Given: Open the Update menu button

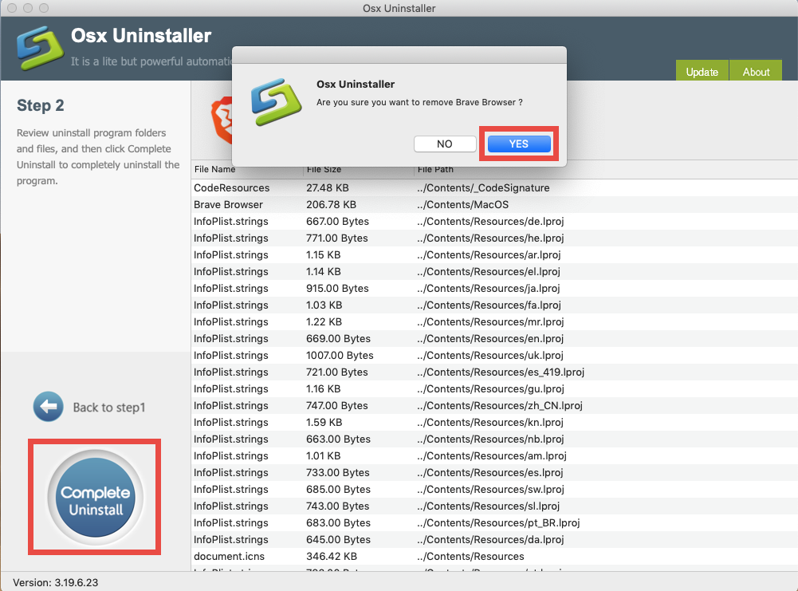Looking at the screenshot, I should point(701,71).
